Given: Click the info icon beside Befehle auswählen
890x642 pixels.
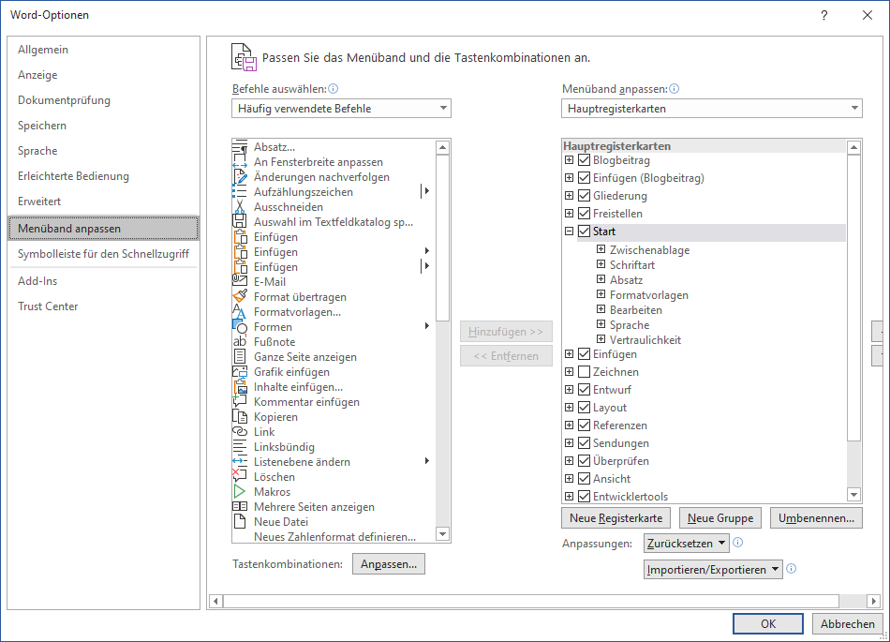Looking at the screenshot, I should 334,88.
